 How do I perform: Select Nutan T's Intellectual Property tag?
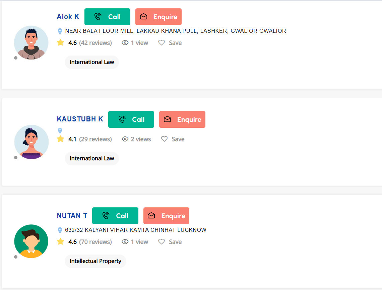pos(95,261)
